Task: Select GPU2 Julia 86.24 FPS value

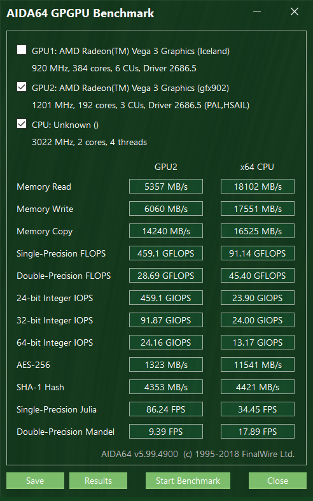Action: point(166,409)
